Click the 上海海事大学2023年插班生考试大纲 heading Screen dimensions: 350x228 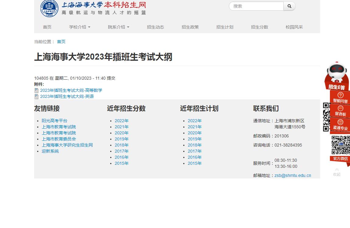tap(103, 57)
